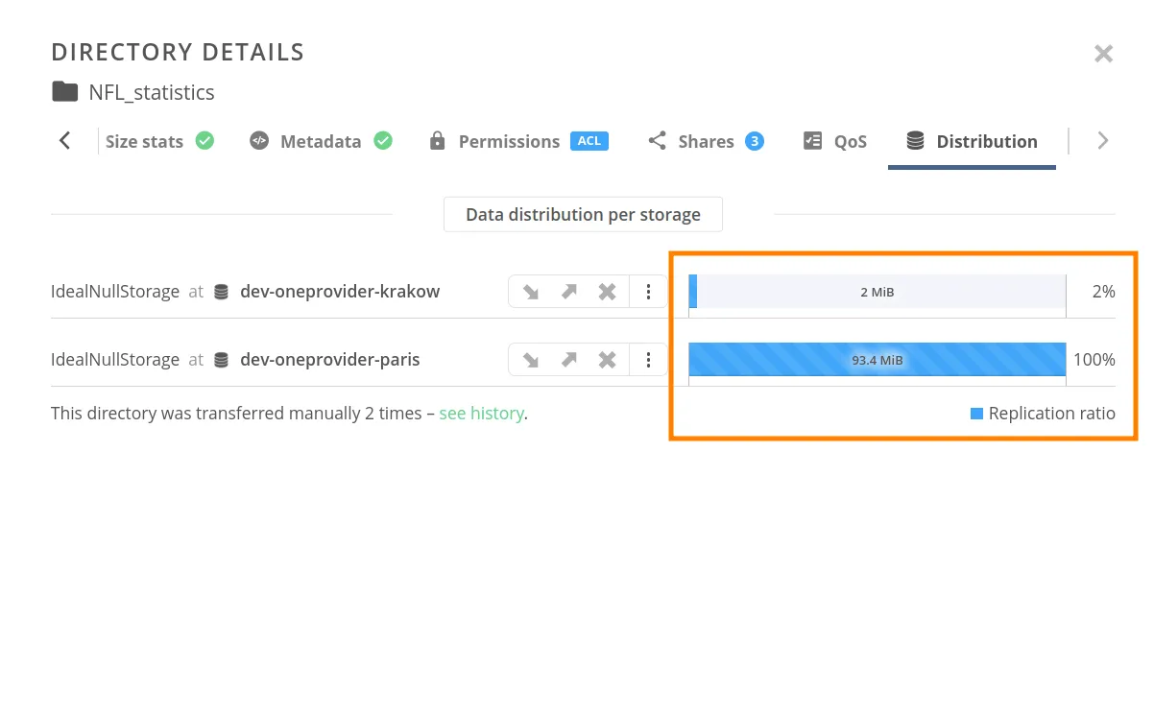
Task: Click the storage icon beside dev-oneprovider-krakow
Action: coord(222,291)
